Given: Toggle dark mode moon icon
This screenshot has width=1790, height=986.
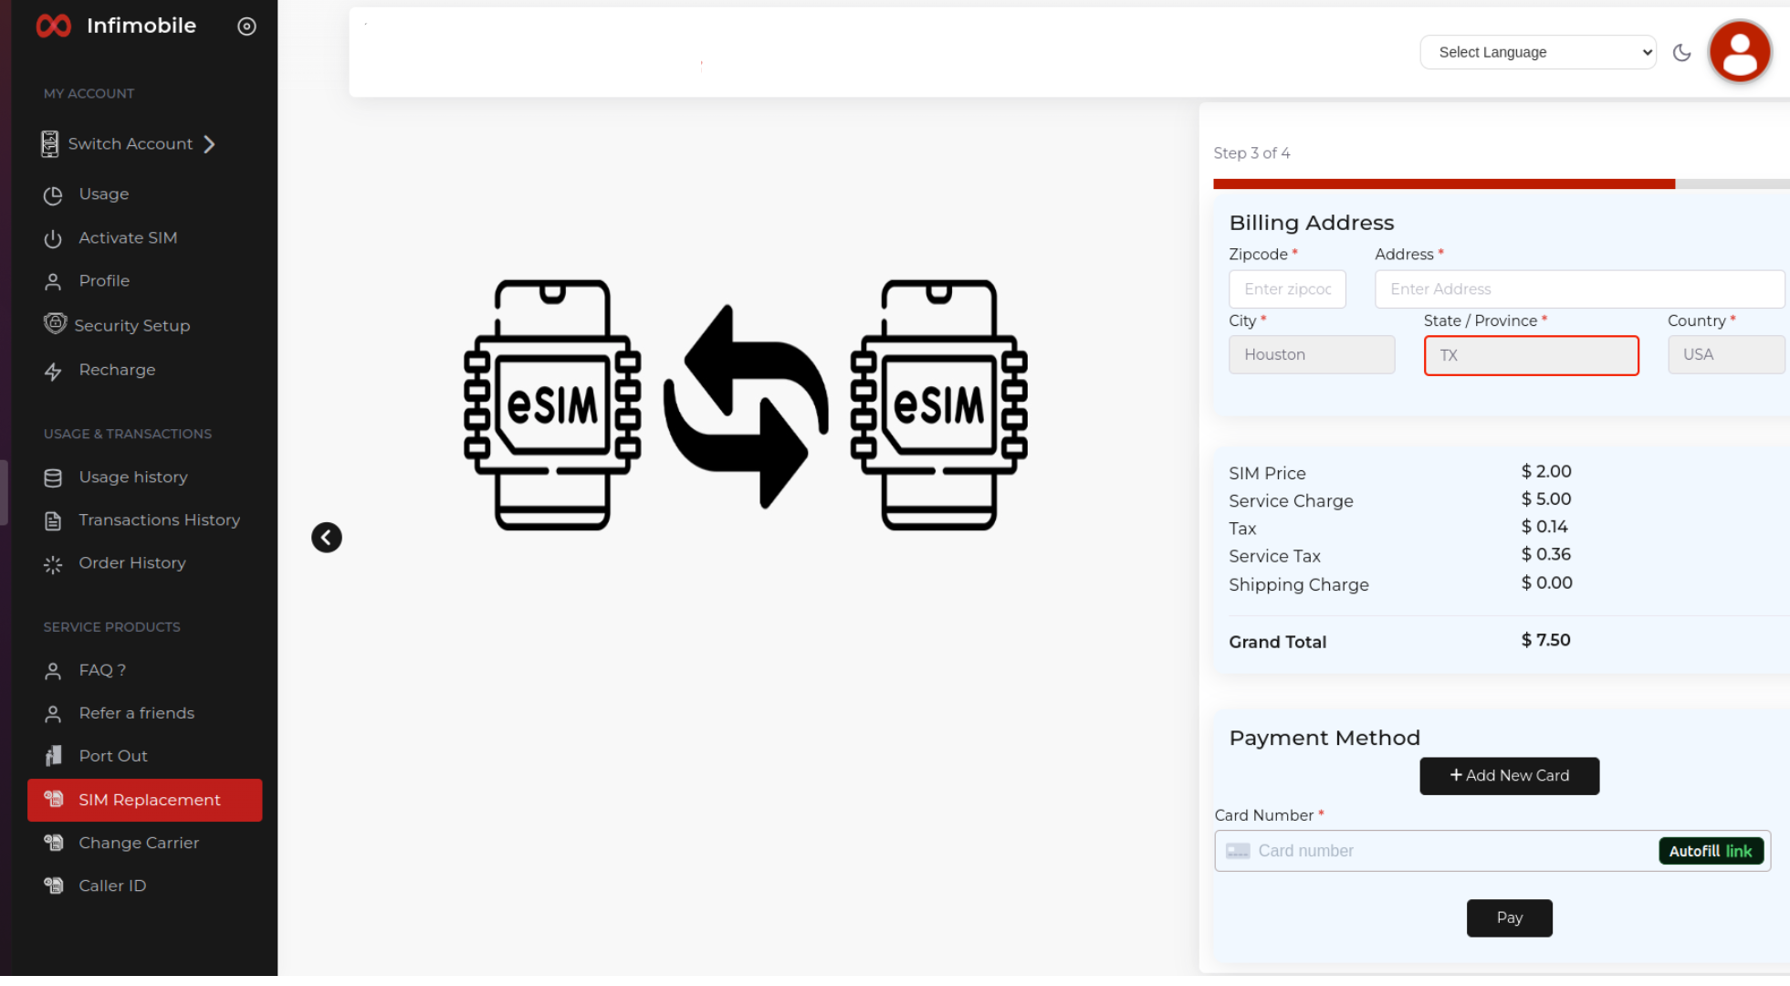Looking at the screenshot, I should (x=1681, y=53).
